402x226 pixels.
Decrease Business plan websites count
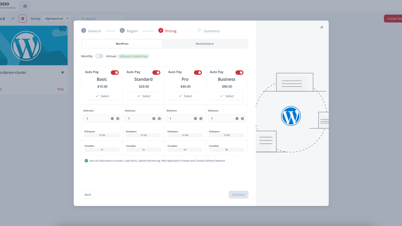(237, 118)
